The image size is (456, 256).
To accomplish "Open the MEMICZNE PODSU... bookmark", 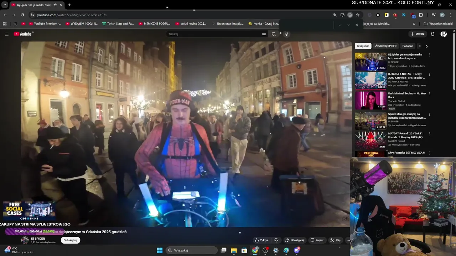I will coord(154,24).
